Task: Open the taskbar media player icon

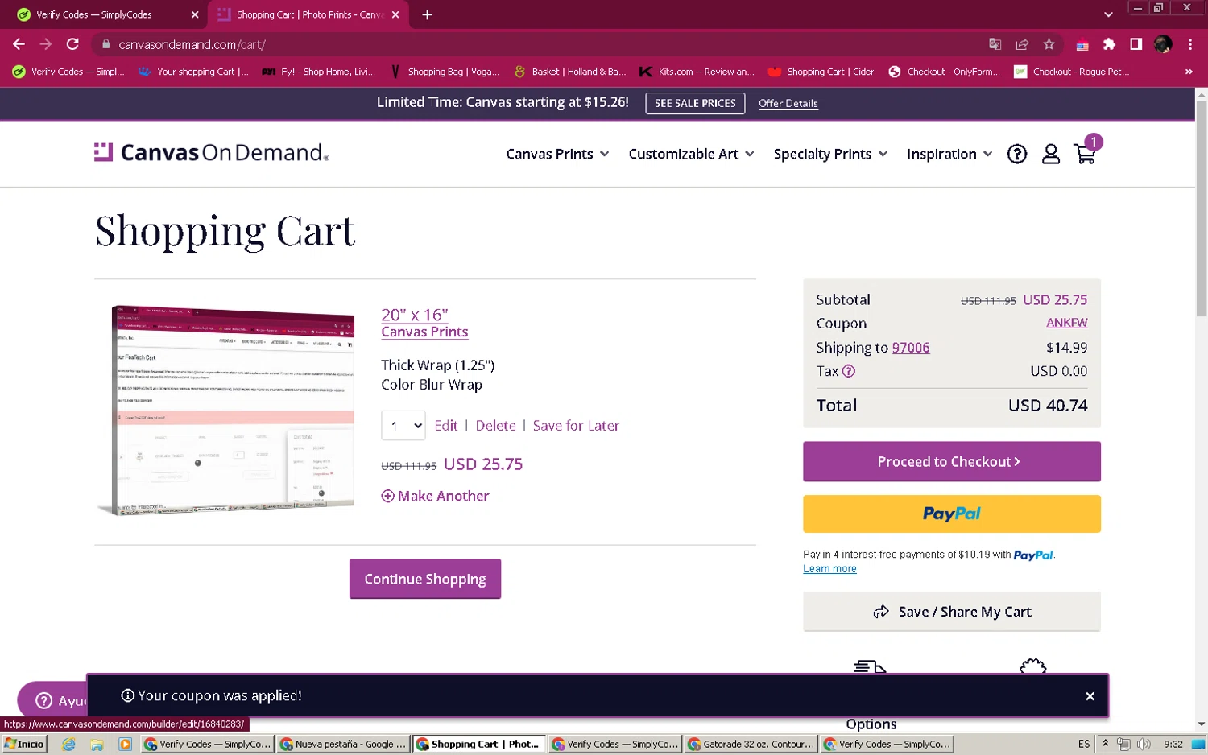Action: 125,744
